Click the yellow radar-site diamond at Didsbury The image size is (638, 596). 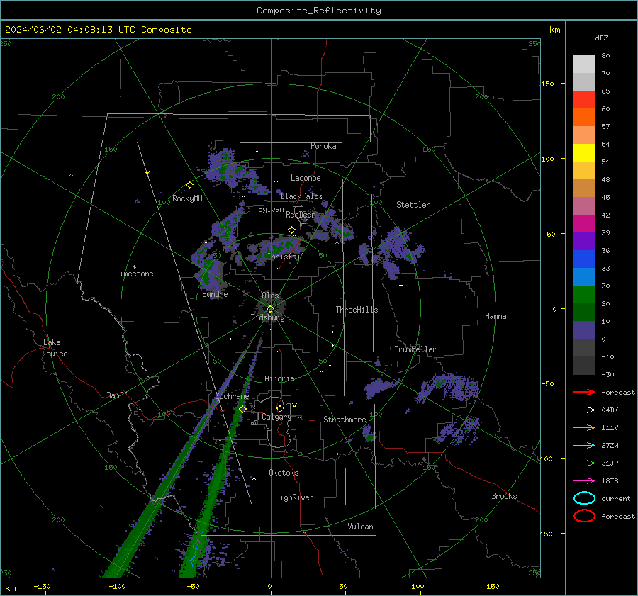click(x=270, y=309)
